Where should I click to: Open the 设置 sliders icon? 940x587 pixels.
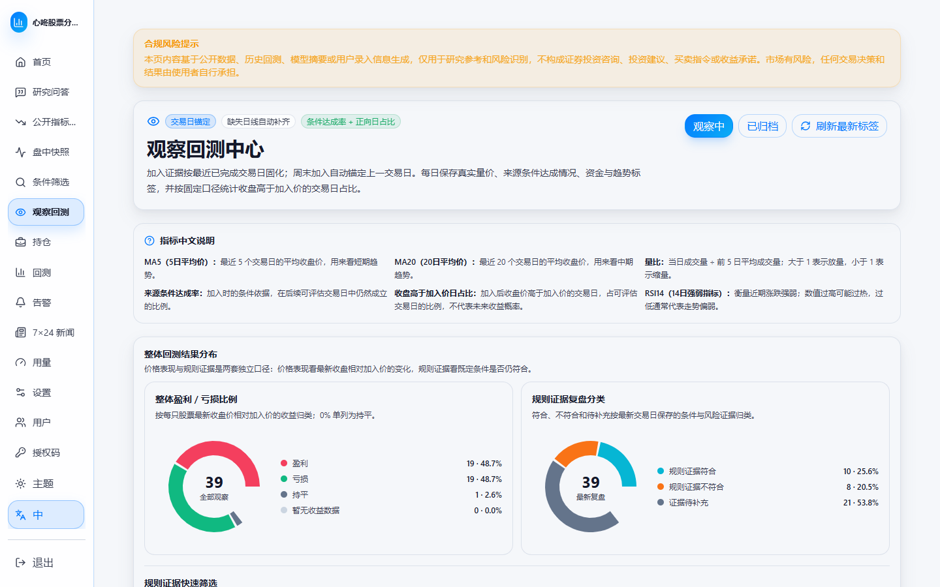tap(20, 393)
